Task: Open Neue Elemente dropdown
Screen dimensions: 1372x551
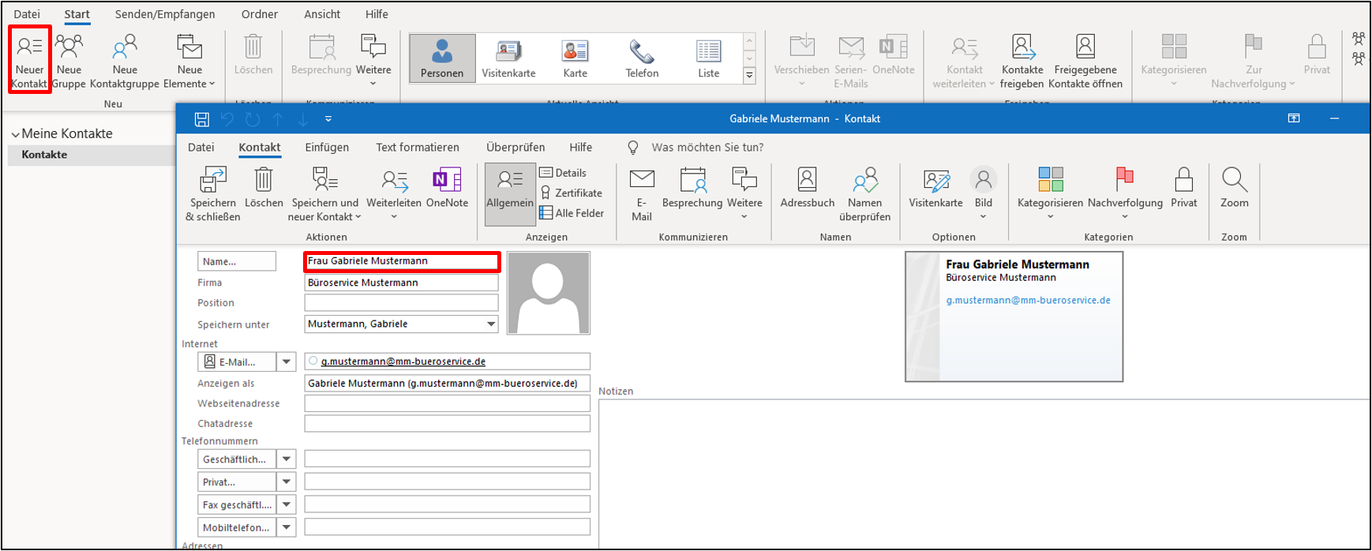Action: point(189,61)
